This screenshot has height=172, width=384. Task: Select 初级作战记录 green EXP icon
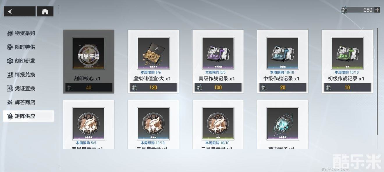[x=347, y=53]
